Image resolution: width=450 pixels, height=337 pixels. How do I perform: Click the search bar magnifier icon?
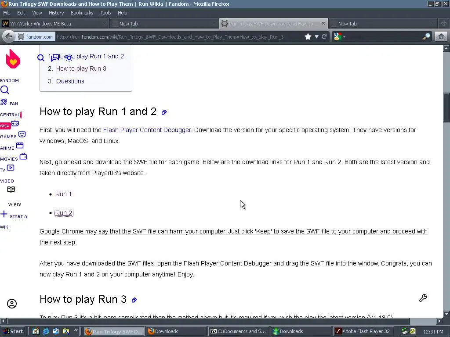pos(426,37)
